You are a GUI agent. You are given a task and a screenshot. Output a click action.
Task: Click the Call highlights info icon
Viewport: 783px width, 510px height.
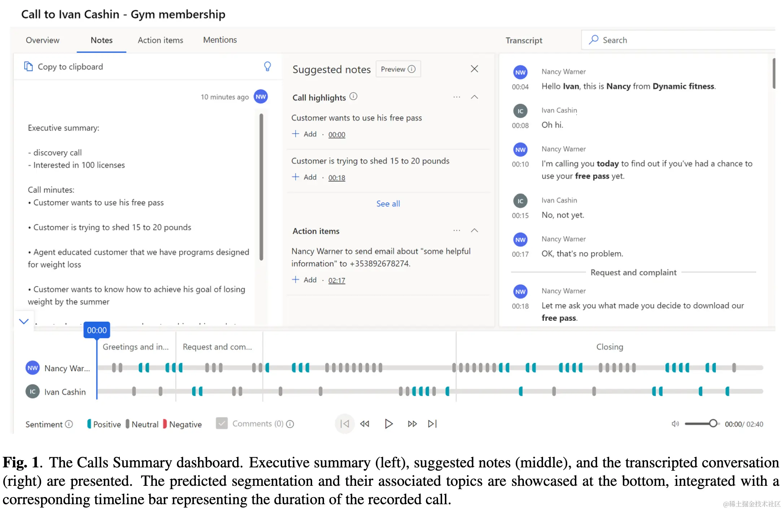click(x=354, y=96)
